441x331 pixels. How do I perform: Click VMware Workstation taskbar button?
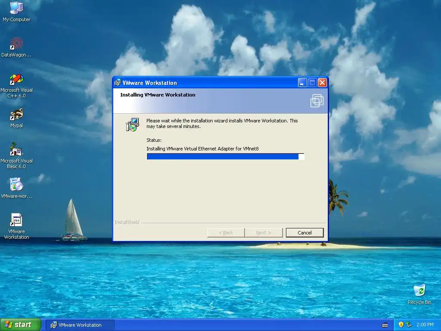click(x=80, y=325)
